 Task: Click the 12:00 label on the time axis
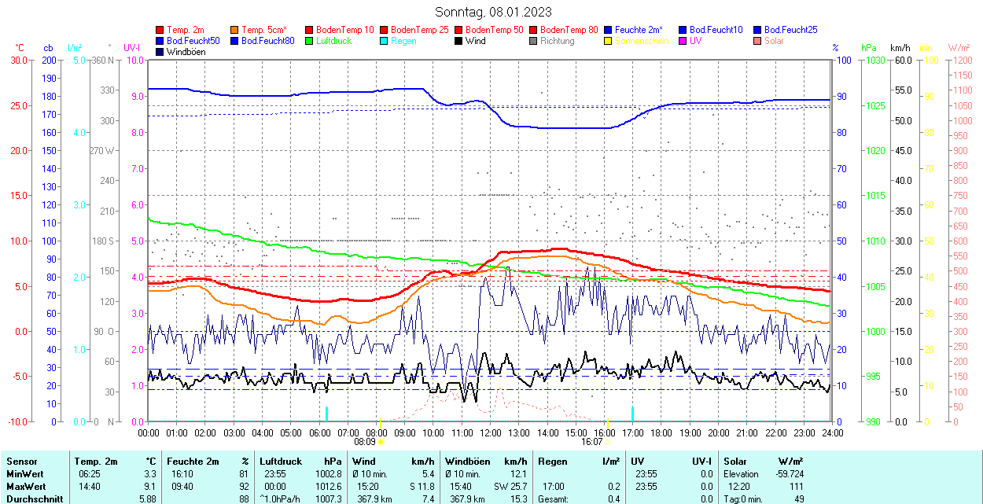point(491,432)
